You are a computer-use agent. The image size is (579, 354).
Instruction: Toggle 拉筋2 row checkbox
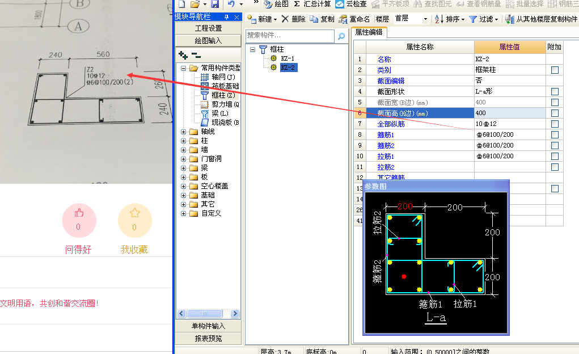coord(555,167)
